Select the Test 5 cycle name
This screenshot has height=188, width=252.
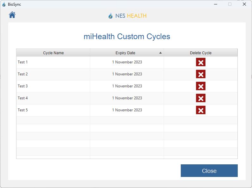click(x=22, y=110)
